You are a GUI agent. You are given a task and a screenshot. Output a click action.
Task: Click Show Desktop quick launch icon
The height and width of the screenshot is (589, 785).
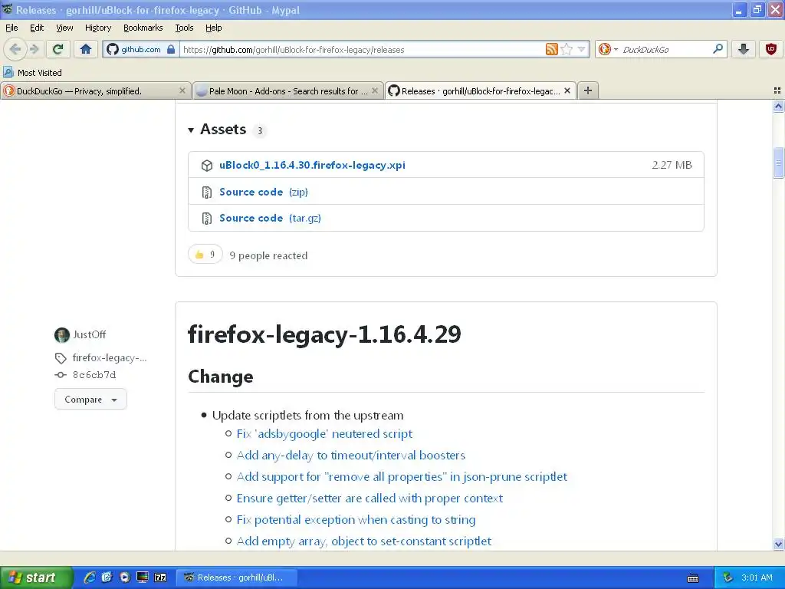(x=143, y=577)
